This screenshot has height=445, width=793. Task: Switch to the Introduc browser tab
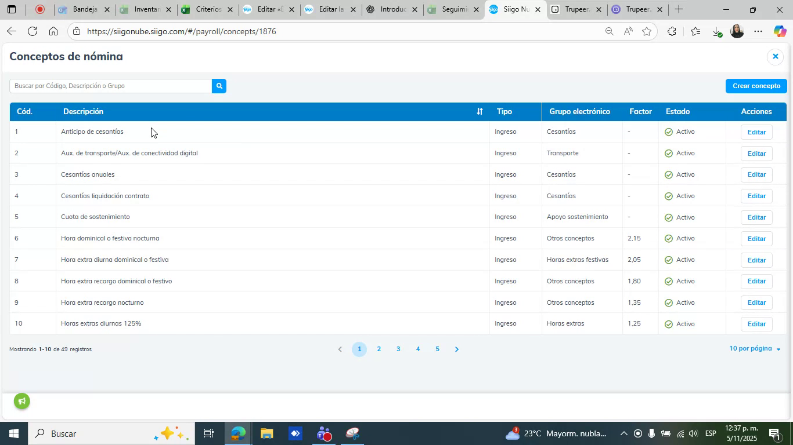392,9
